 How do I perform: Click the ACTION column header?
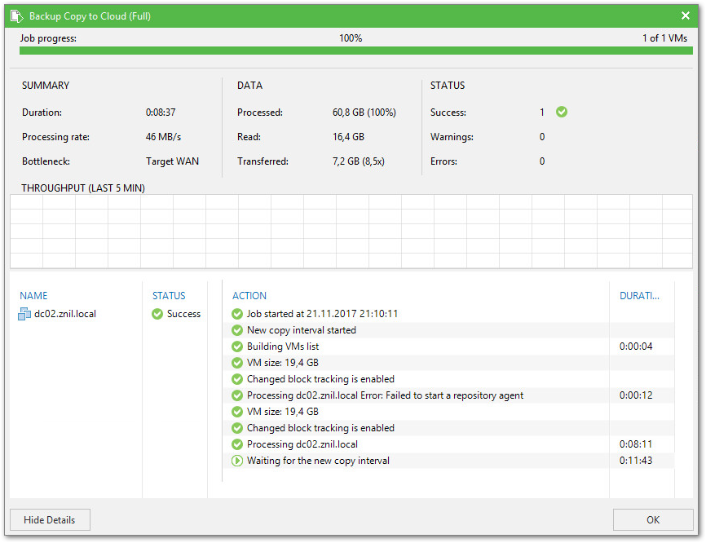click(x=249, y=296)
